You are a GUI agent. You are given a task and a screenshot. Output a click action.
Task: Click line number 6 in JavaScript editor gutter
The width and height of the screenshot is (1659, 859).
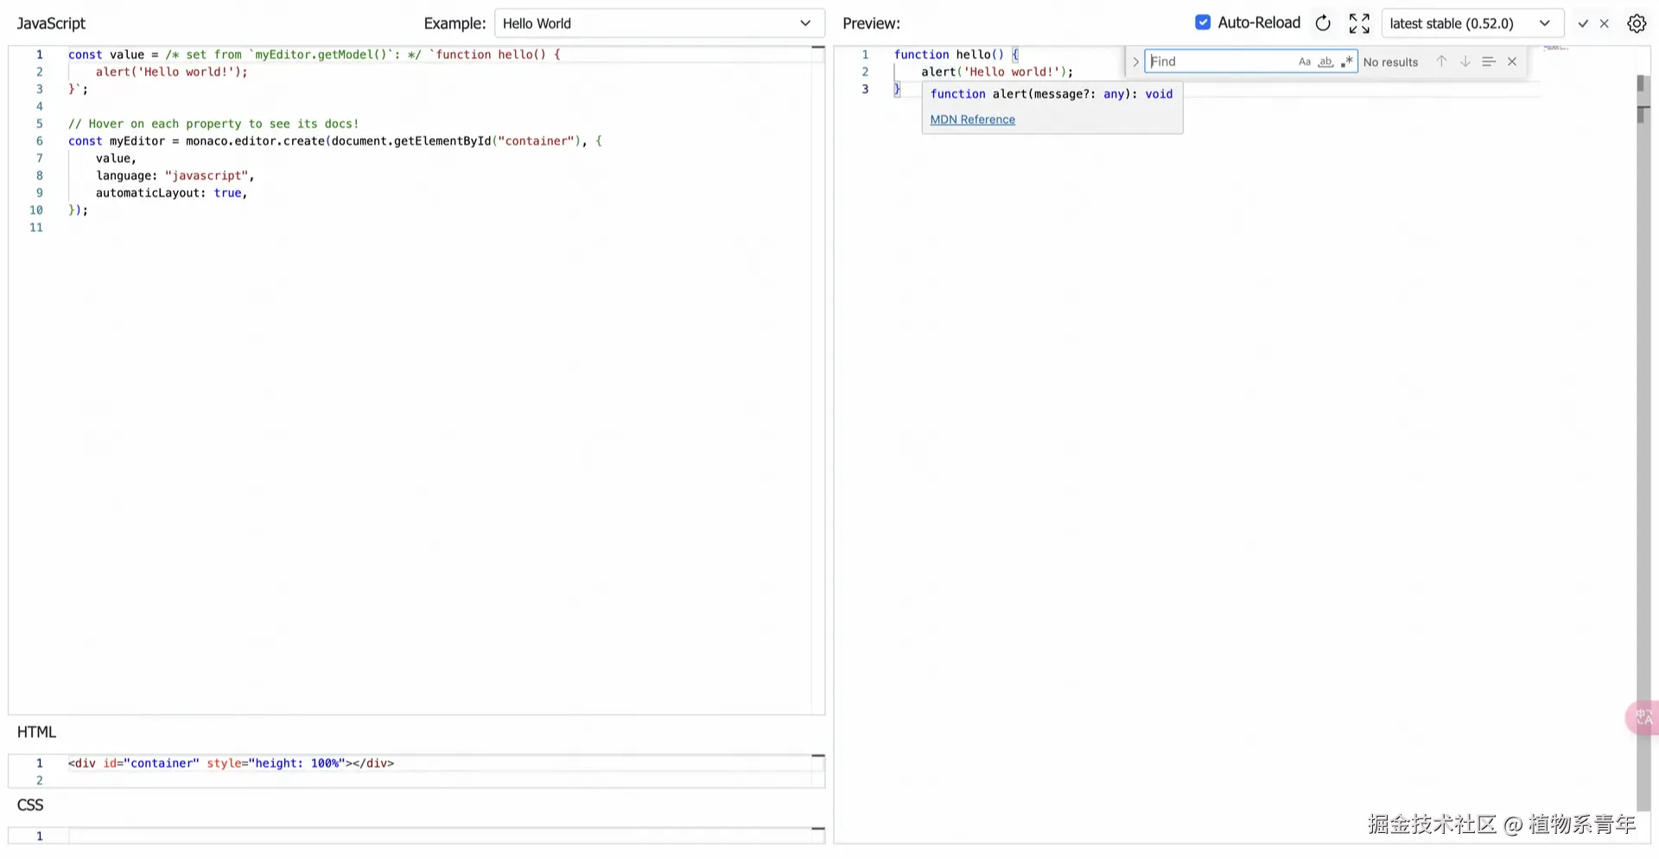coord(39,141)
